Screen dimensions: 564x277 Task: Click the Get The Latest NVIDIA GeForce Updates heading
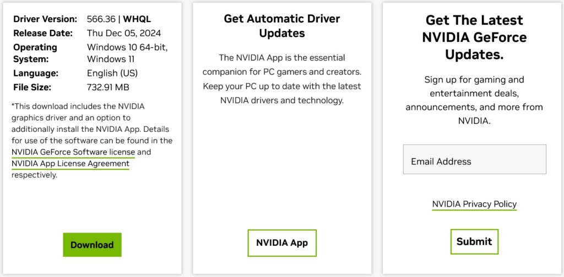(474, 37)
